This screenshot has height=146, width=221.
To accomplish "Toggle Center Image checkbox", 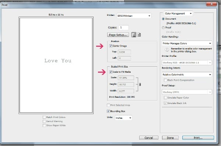I will [110, 46].
